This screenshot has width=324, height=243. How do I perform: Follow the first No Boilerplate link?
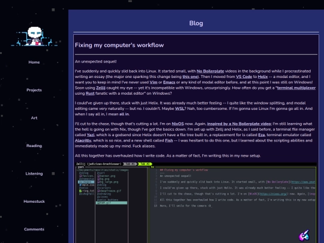[x=210, y=71]
